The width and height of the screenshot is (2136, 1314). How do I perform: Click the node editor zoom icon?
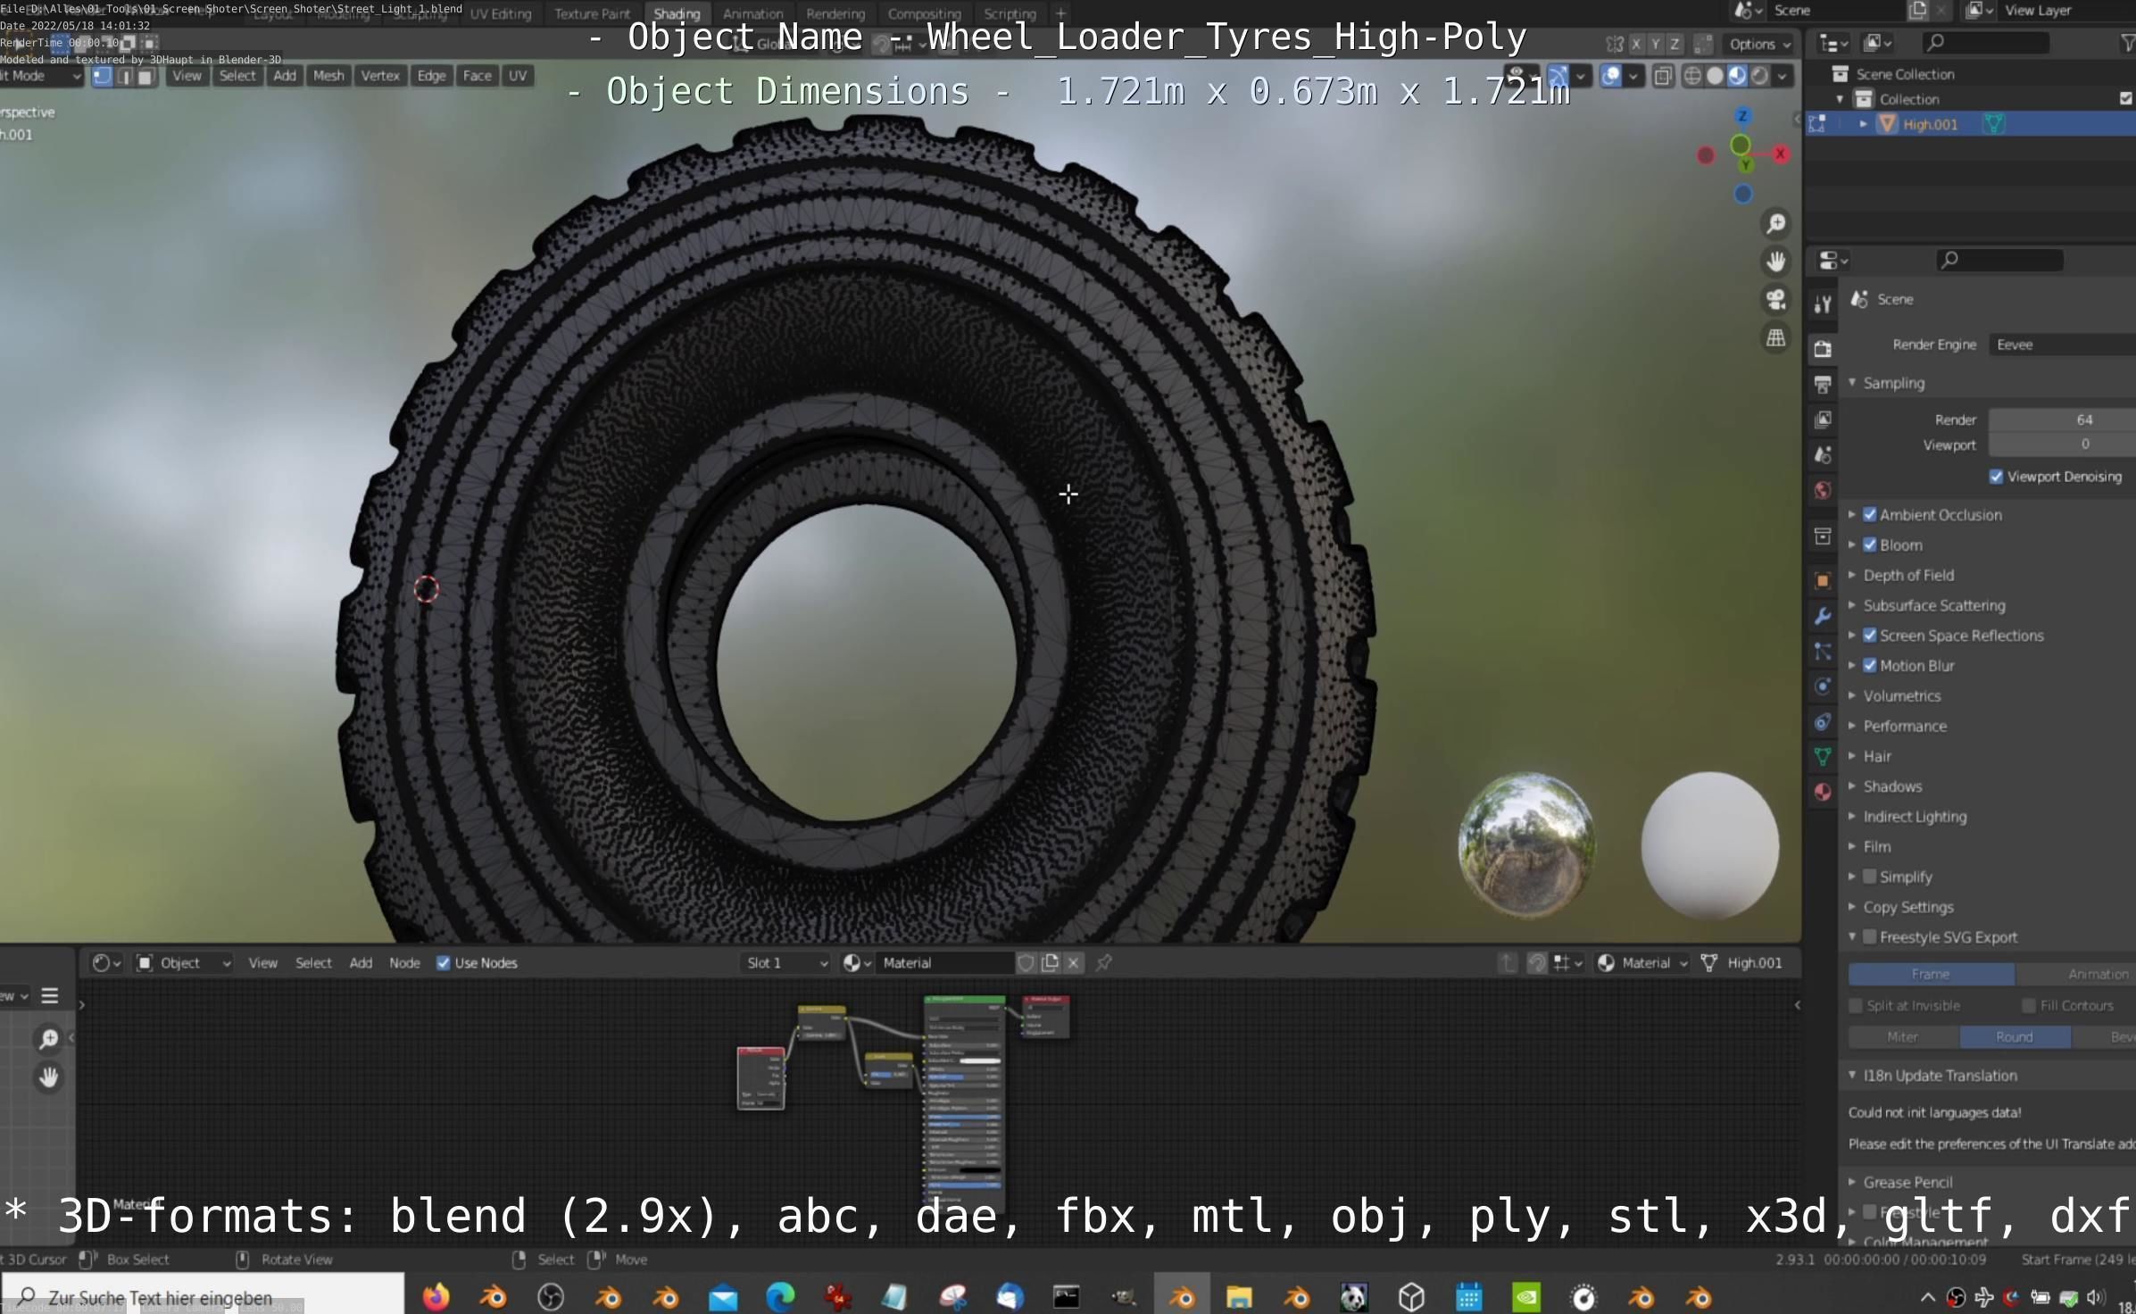[x=48, y=1038]
